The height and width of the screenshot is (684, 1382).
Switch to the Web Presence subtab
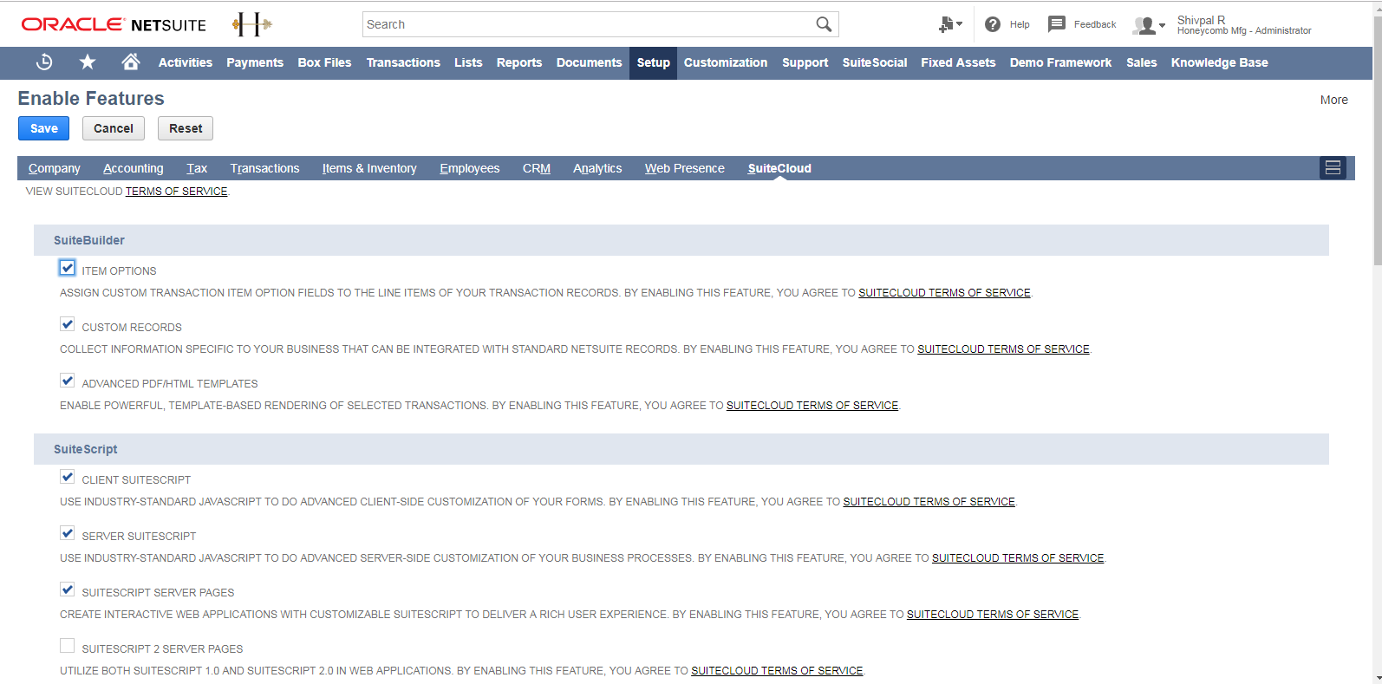[x=685, y=168]
